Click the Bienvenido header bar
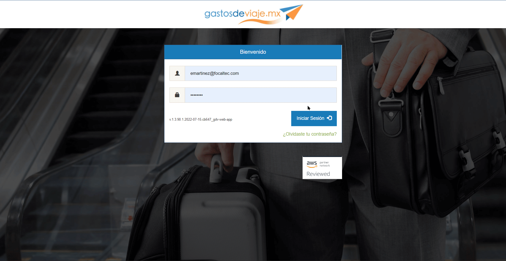 pos(253,52)
